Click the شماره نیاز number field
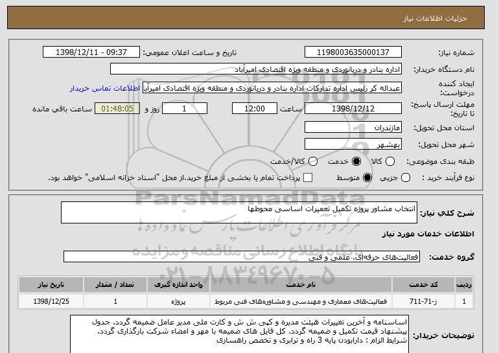The width and height of the screenshot is (499, 353). pos(353,52)
